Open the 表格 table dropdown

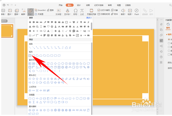pyautogui.click(x=3, y=12)
